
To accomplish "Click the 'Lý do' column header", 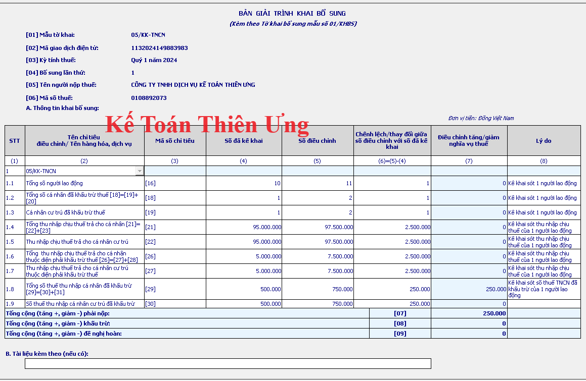I will 544,141.
